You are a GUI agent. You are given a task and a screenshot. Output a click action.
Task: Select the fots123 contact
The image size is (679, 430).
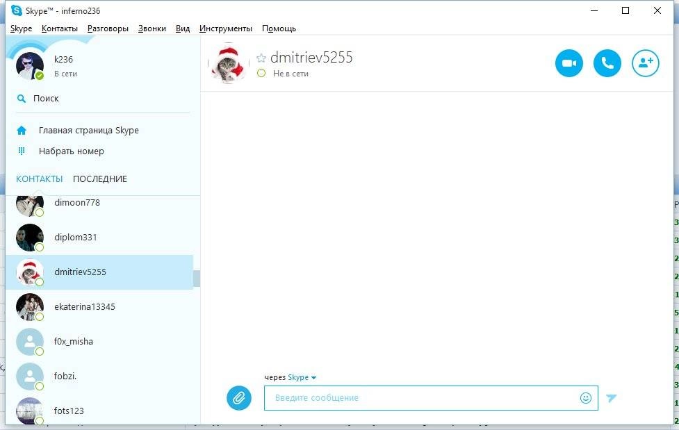[x=99, y=410]
